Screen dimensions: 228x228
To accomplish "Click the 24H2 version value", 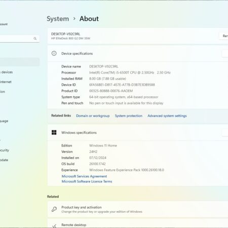I will pos(93,151).
